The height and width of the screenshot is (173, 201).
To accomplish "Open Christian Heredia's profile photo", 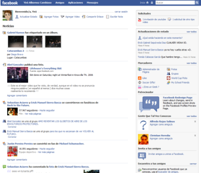I will [x=143, y=139].
